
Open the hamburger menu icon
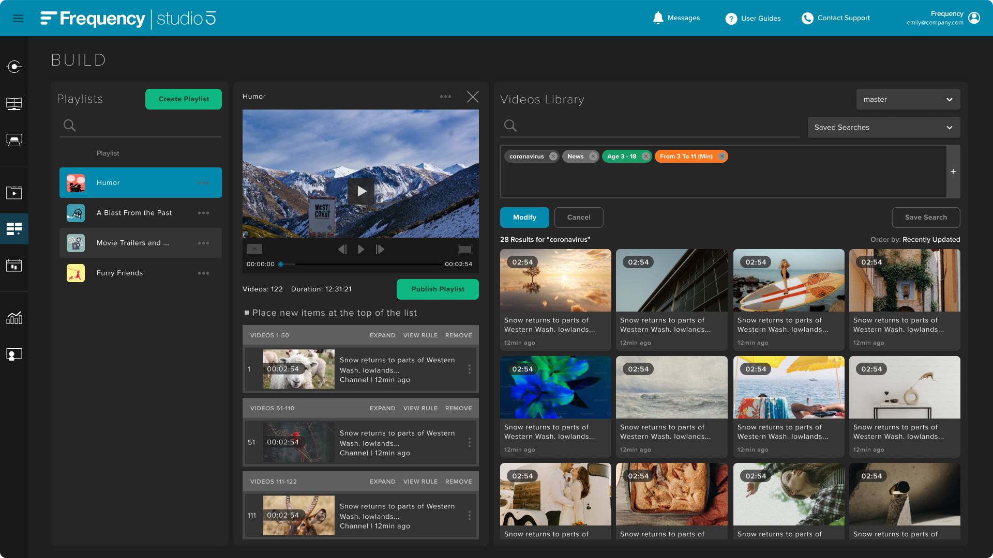click(x=18, y=19)
